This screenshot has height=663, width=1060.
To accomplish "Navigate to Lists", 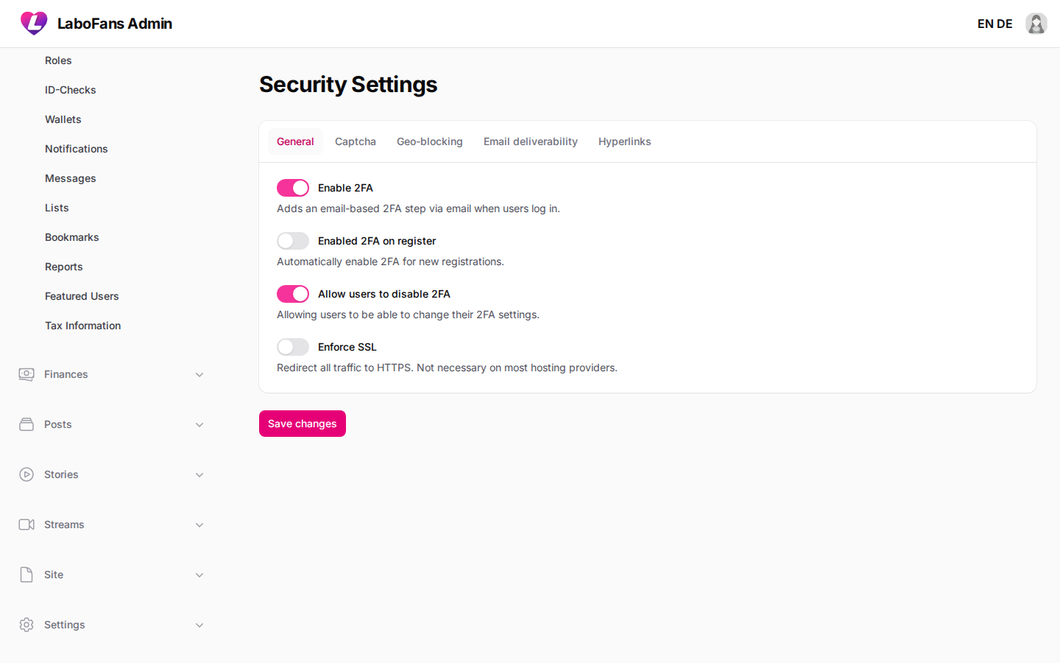I will point(57,208).
